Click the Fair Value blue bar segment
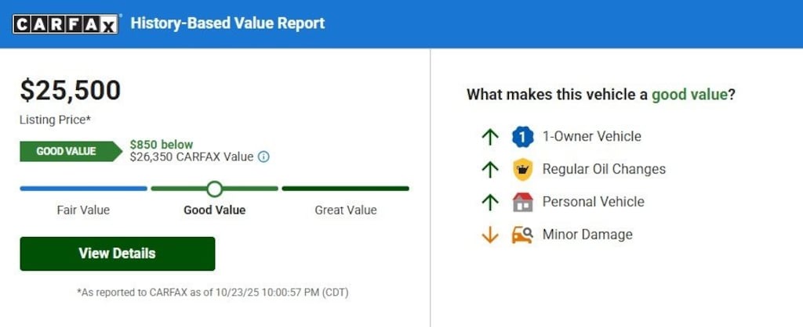The image size is (803, 327). pyautogui.click(x=83, y=189)
